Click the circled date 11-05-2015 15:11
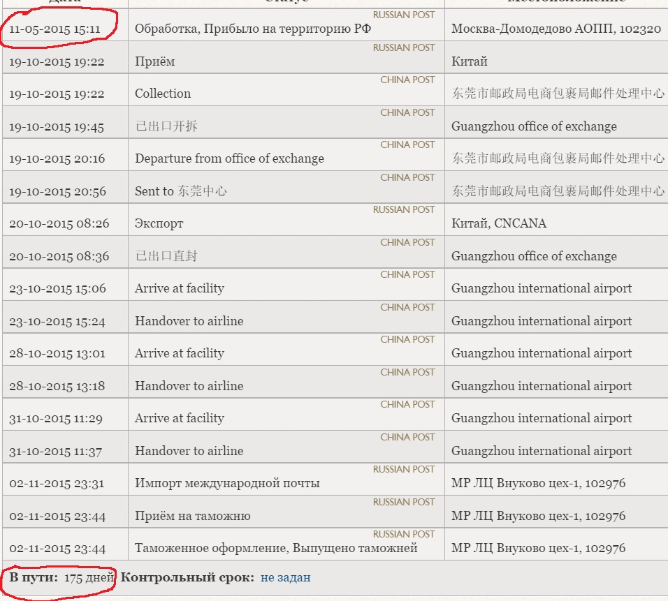668x601 pixels. 55,29
